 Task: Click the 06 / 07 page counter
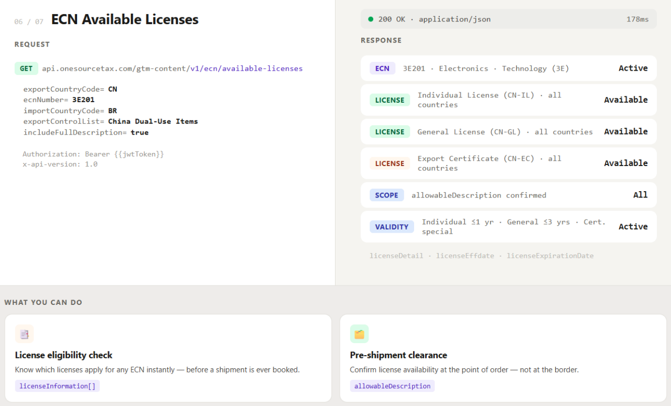pos(29,21)
